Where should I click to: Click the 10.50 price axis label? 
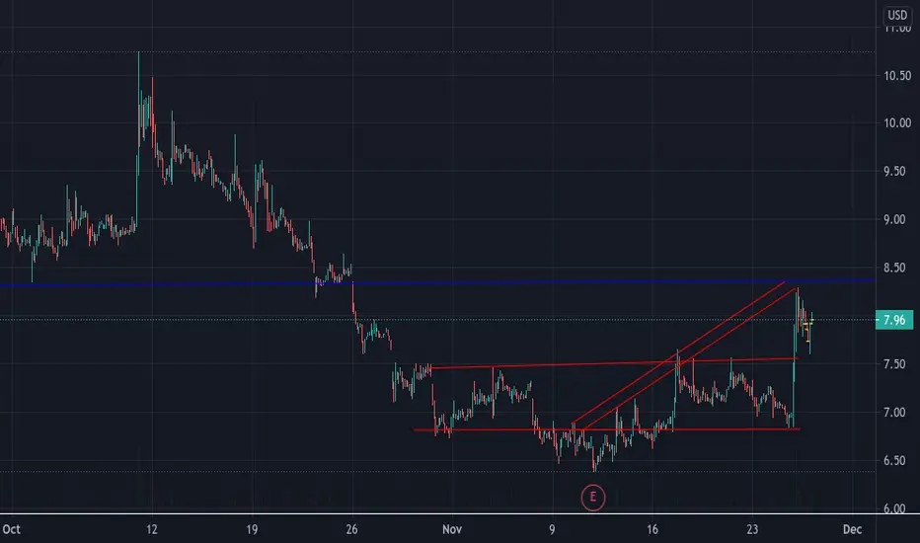click(x=897, y=76)
